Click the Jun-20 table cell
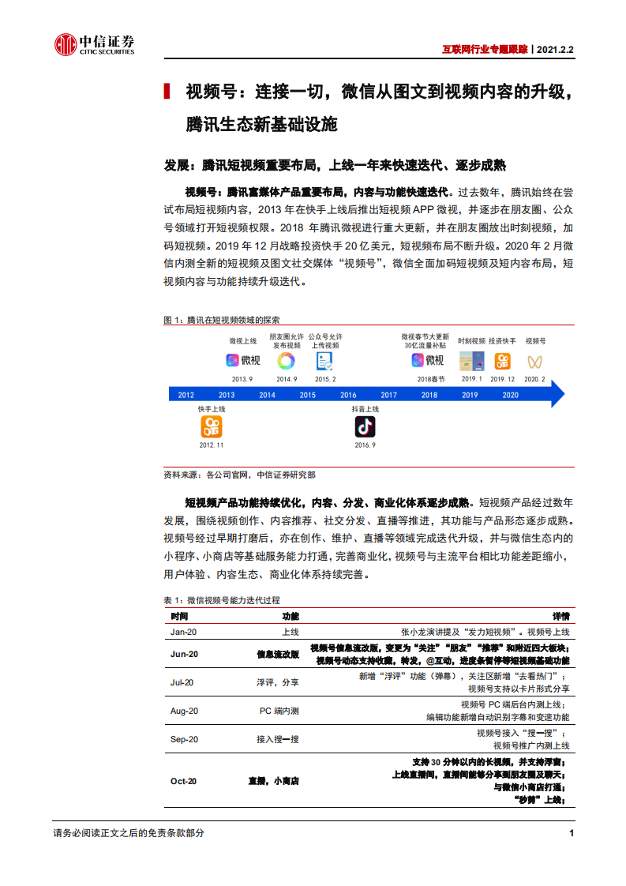626x886 pixels. (x=184, y=654)
